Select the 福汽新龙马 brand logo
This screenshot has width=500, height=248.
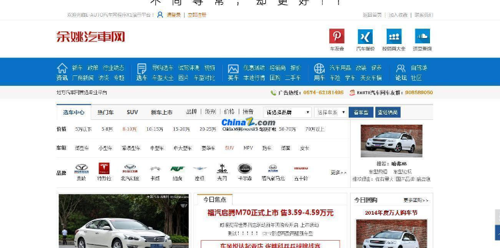point(273,168)
